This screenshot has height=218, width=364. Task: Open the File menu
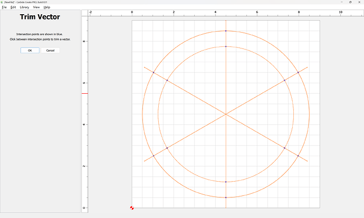(4, 7)
